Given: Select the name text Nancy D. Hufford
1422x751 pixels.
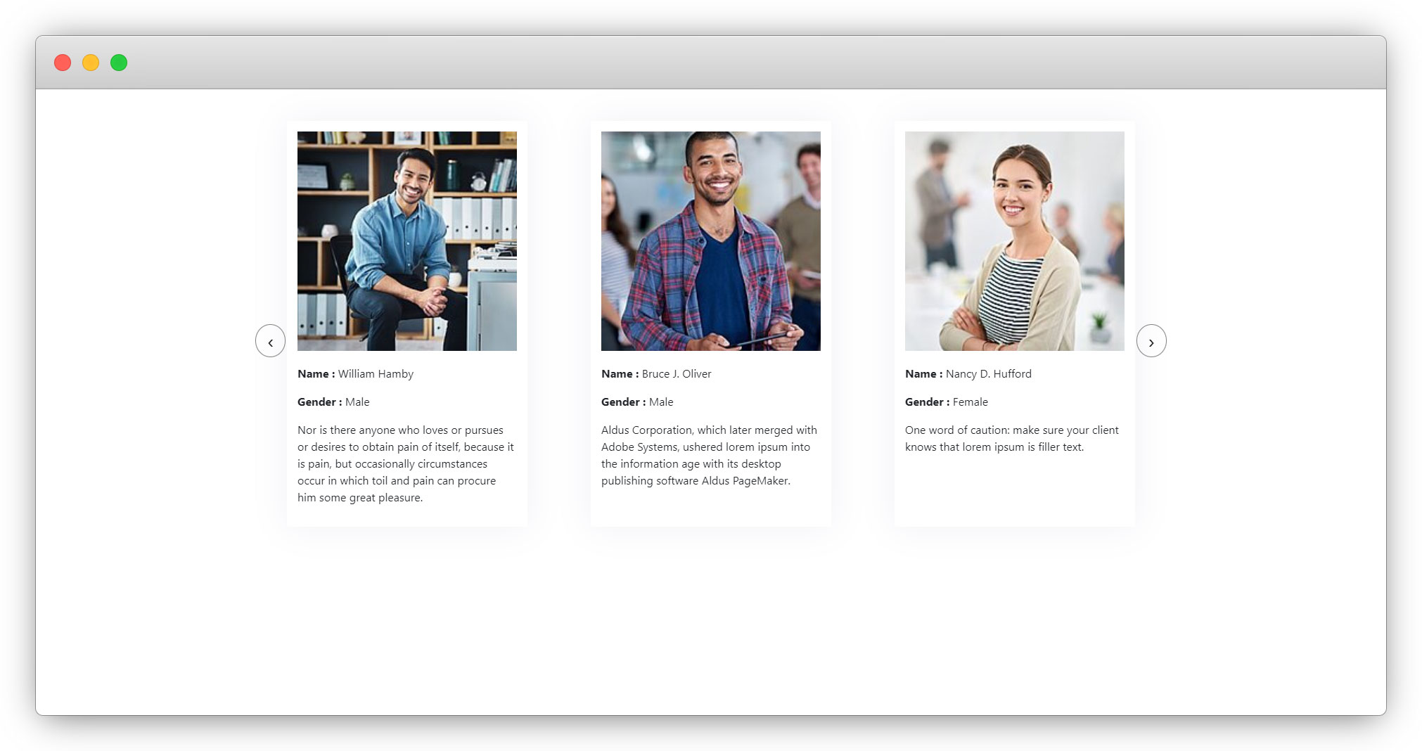Looking at the screenshot, I should 988,374.
